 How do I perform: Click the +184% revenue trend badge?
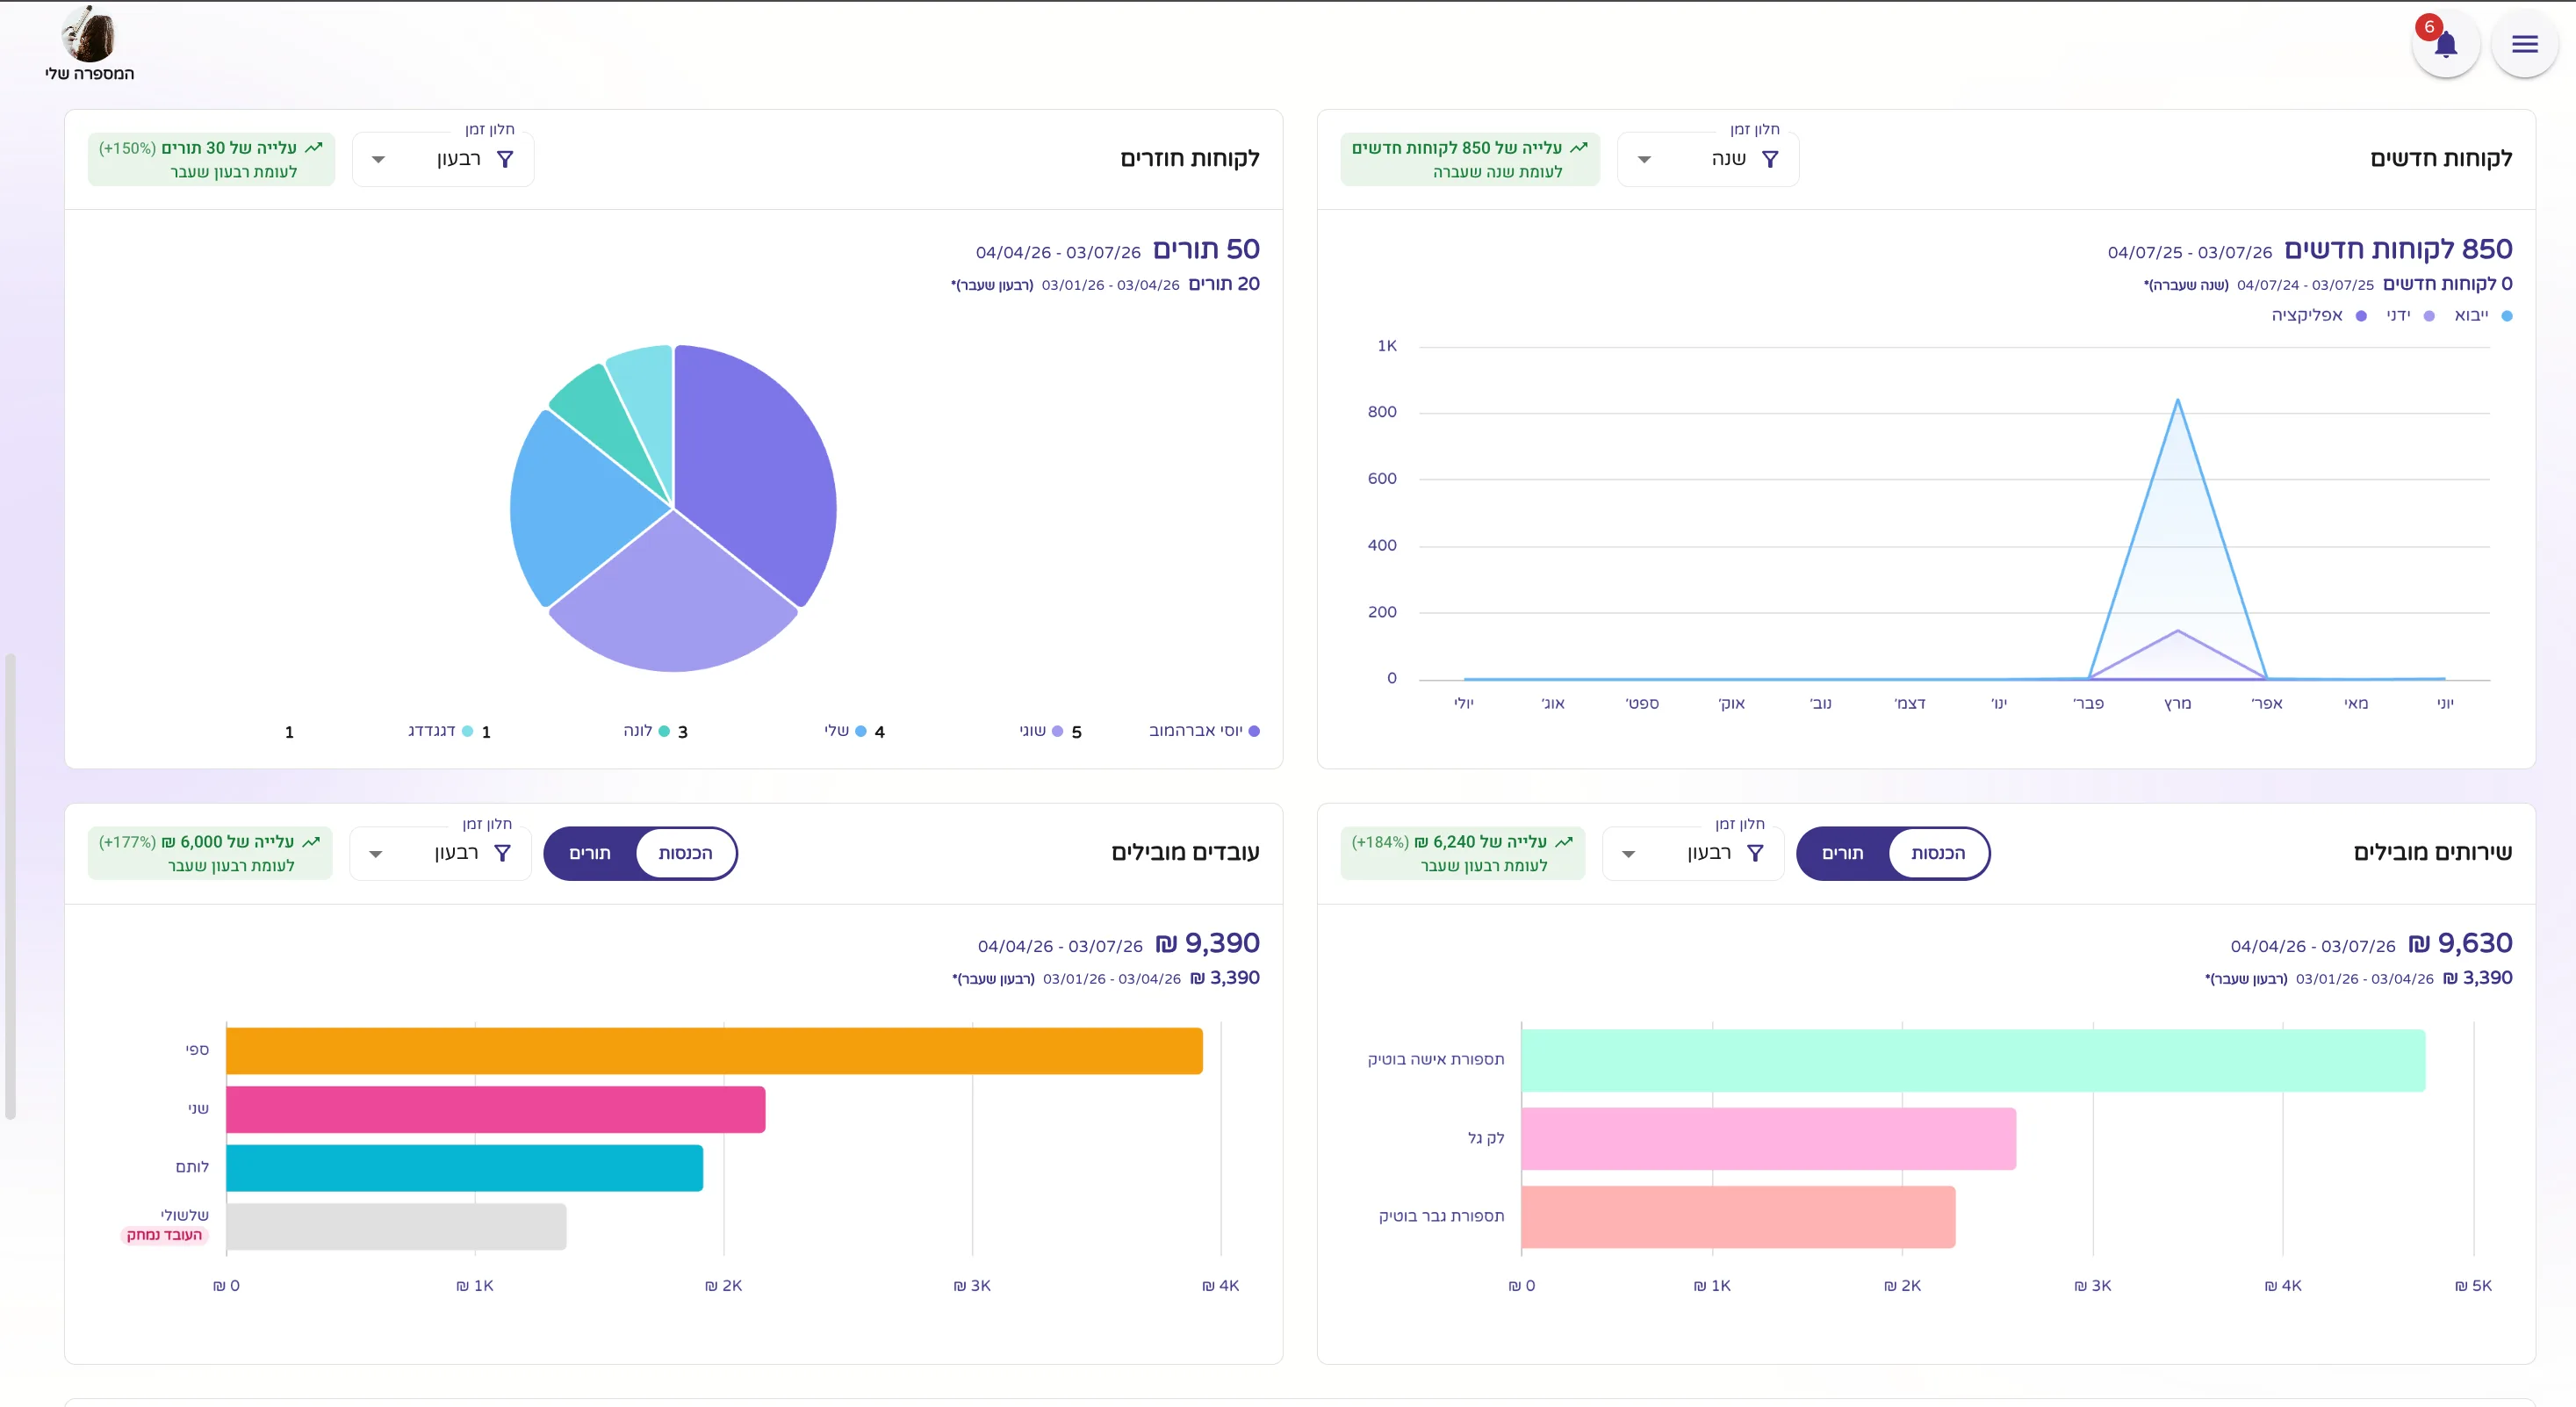pyautogui.click(x=1462, y=853)
